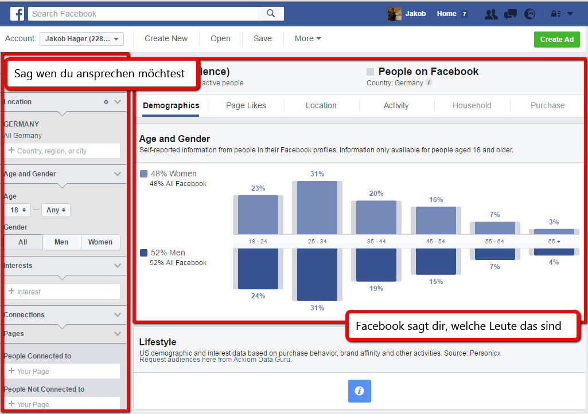588x414 pixels.
Task: Click the 65 + age group label
Action: coord(554,242)
